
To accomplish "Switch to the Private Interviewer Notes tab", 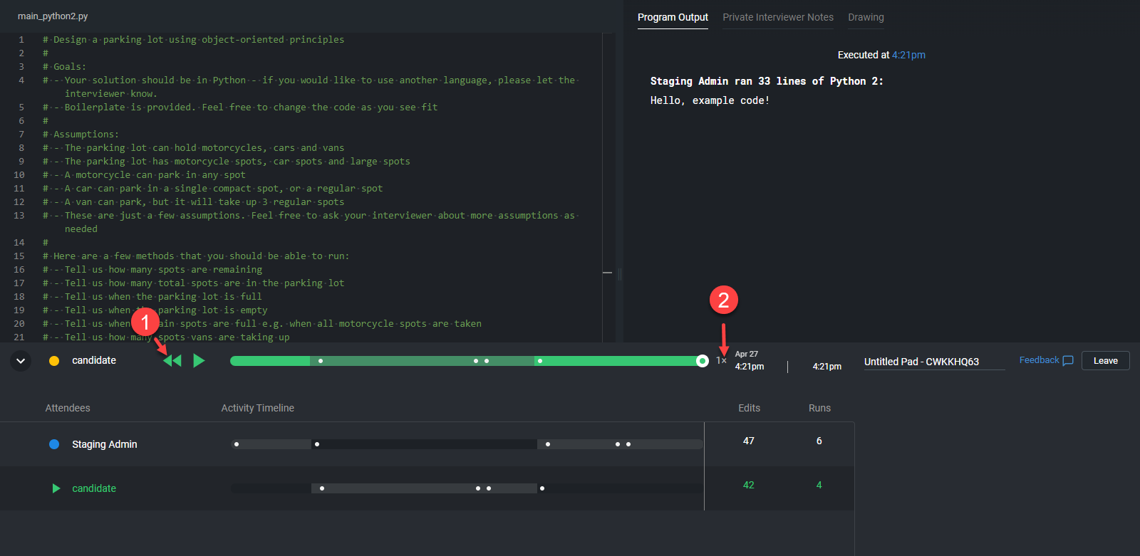I will pos(777,17).
